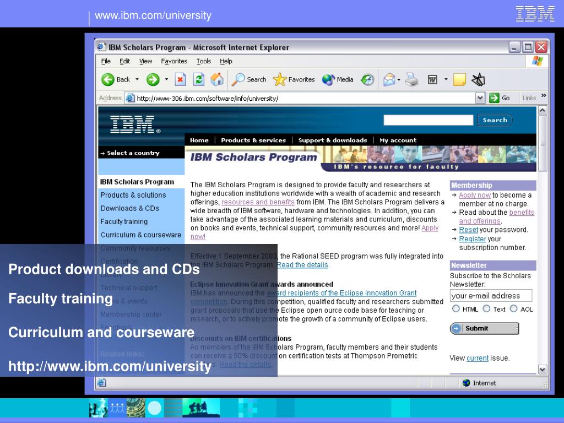Click the IBM site Search button
Viewport: 564px width, 423px height.
495,120
